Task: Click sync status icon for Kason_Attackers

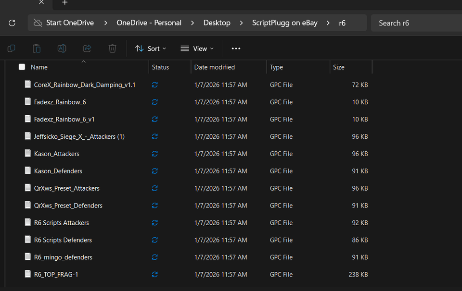Action: click(154, 154)
